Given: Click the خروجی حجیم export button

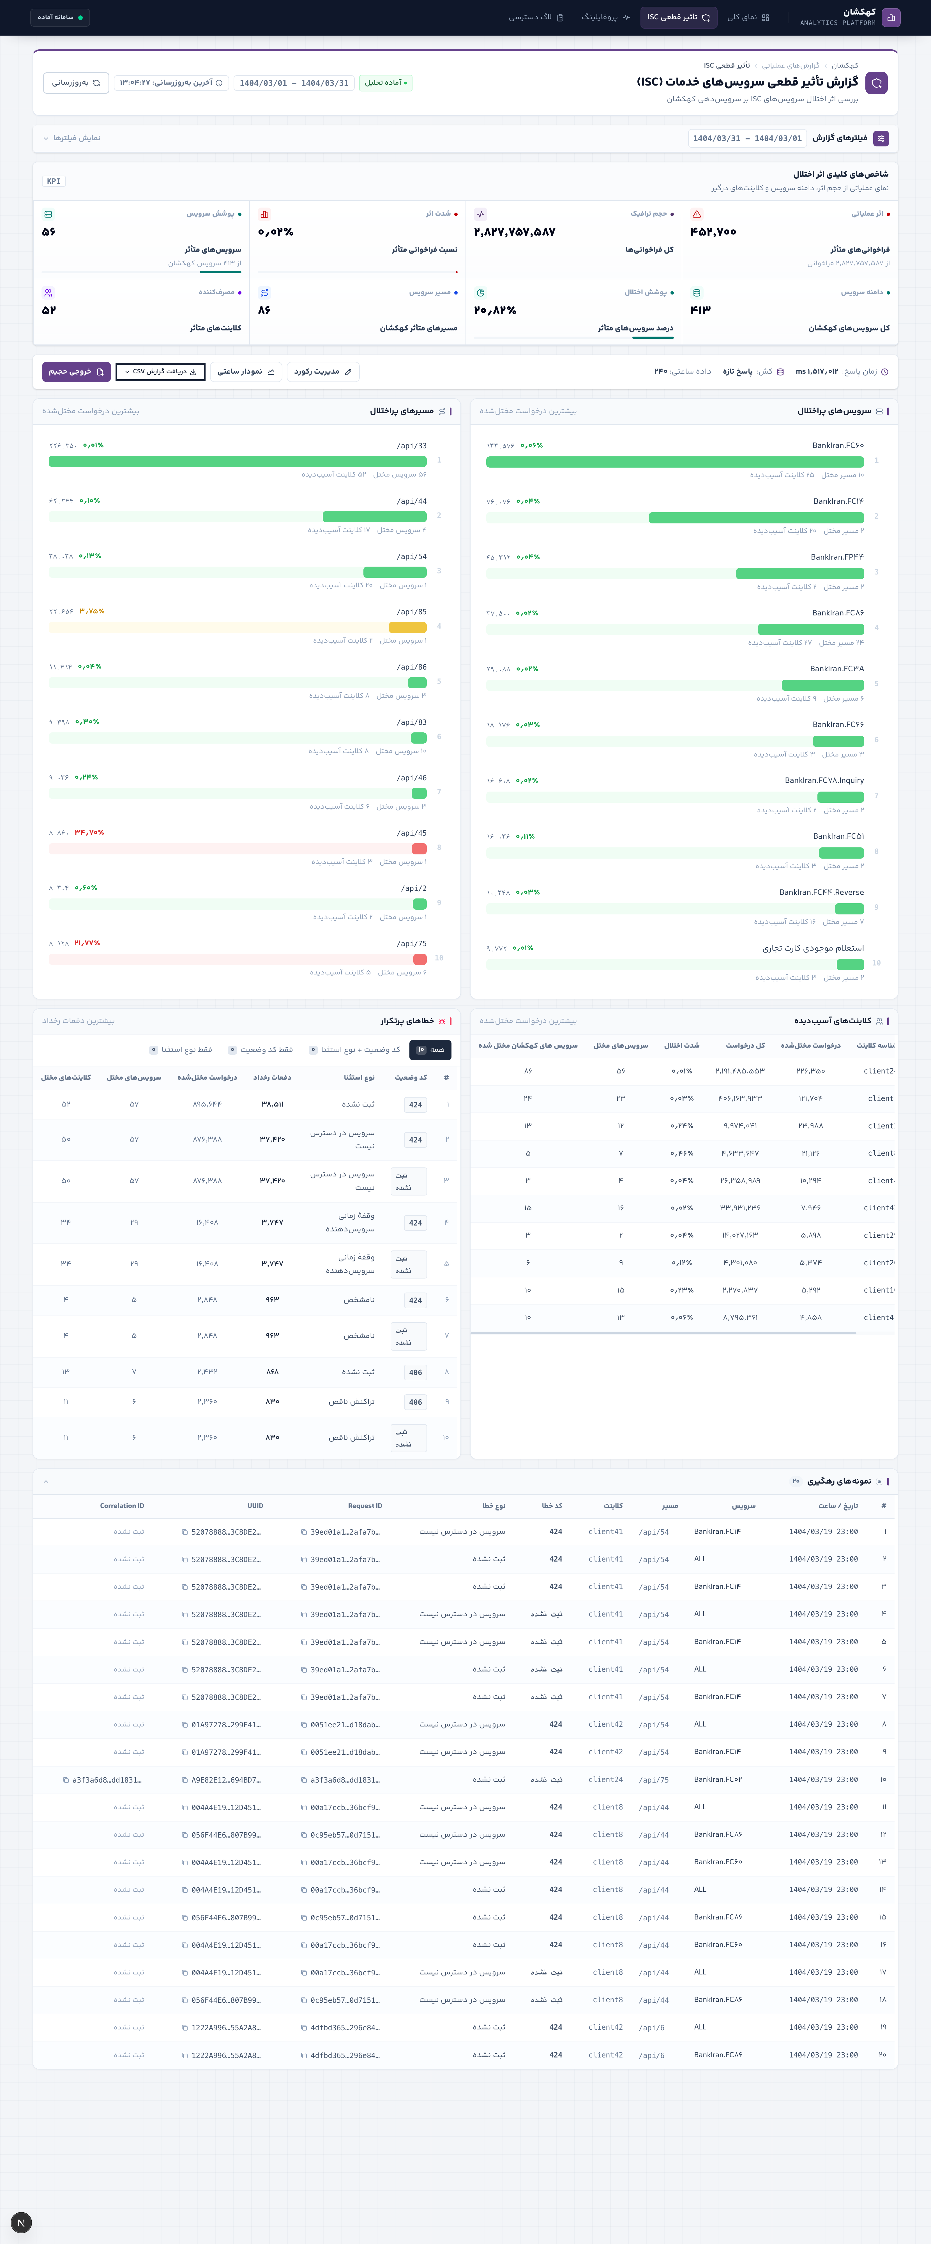Looking at the screenshot, I should coord(77,372).
